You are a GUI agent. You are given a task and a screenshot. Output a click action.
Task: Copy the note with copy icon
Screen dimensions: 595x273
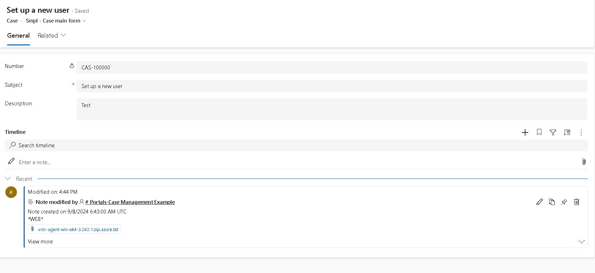point(552,202)
